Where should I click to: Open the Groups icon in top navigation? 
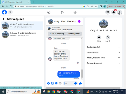click(75, 12)
